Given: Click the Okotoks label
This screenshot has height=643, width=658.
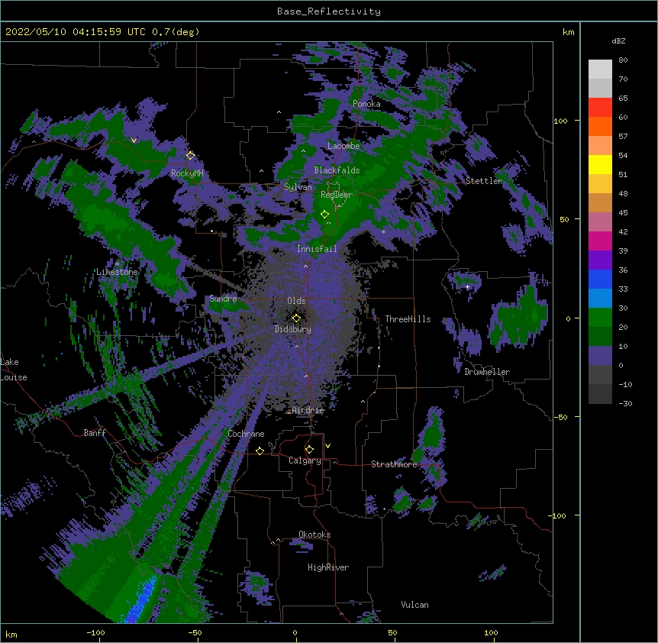Looking at the screenshot, I should tap(314, 535).
